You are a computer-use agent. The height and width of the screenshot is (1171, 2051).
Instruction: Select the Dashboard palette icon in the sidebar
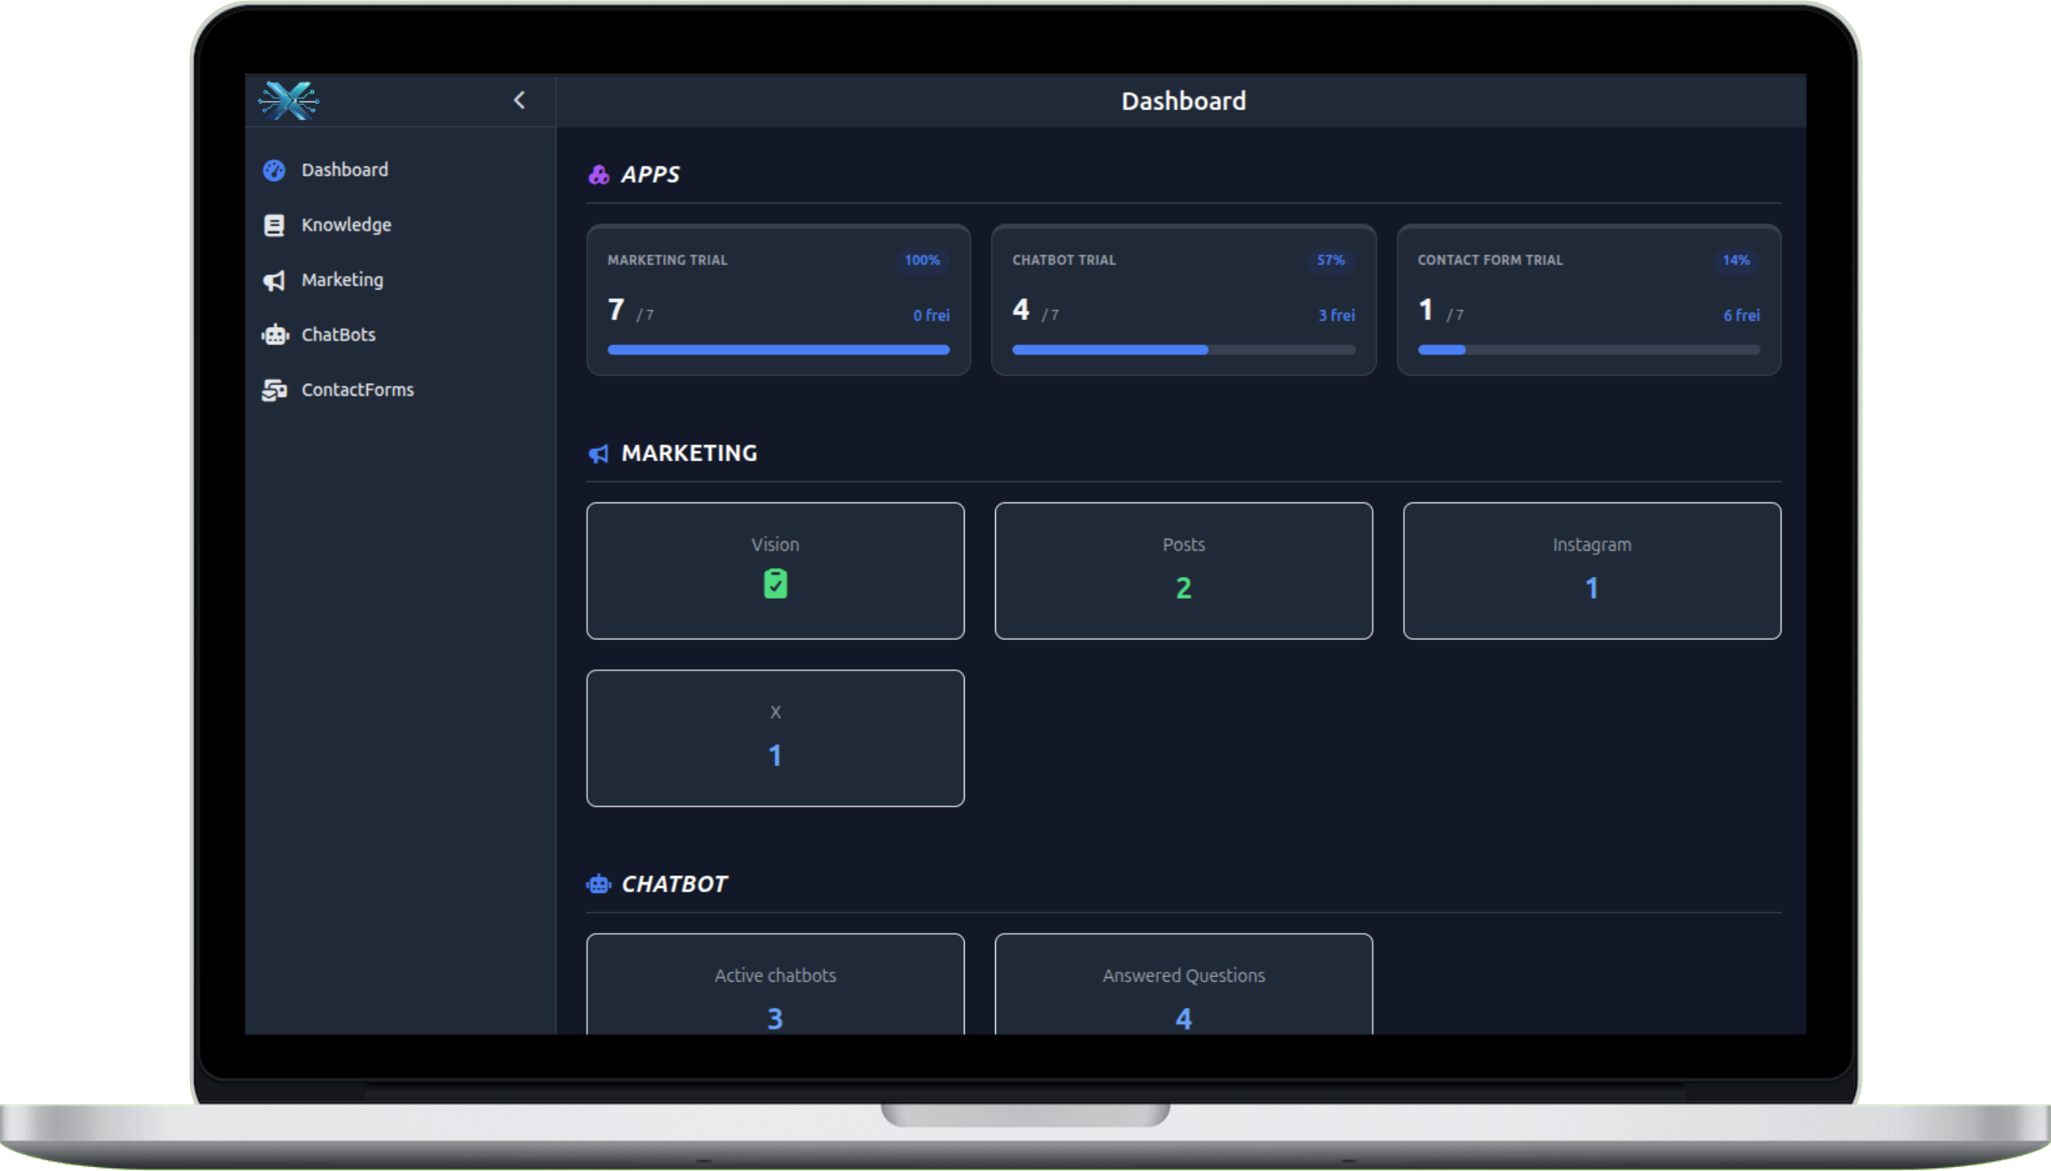coord(274,169)
